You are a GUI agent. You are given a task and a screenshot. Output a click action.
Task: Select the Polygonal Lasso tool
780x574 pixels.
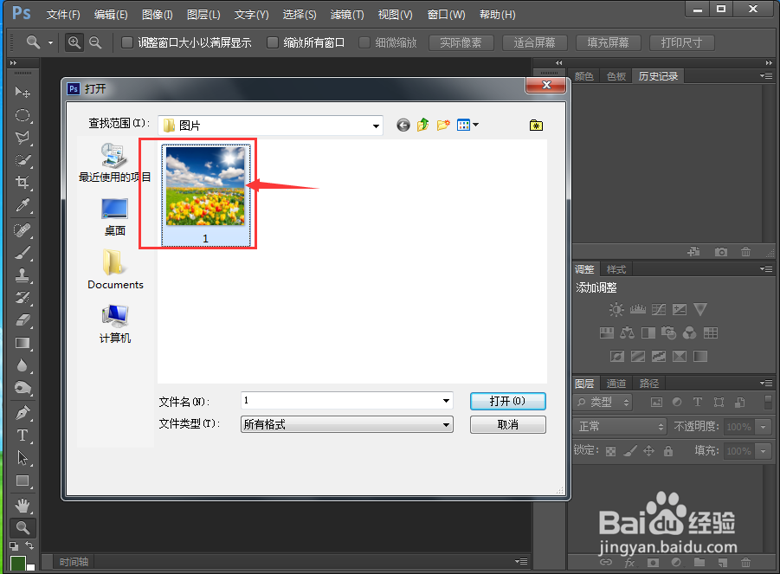click(x=23, y=138)
